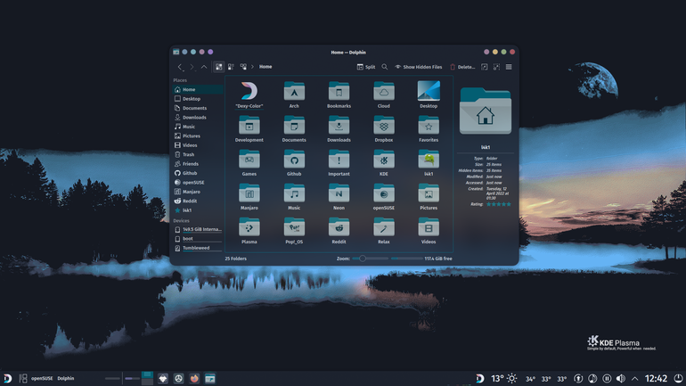
Task: Open Downloads in Places panel
Action: pos(198,118)
